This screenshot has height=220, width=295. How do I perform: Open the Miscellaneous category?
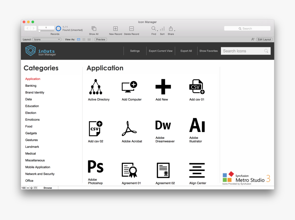[x=35, y=160]
